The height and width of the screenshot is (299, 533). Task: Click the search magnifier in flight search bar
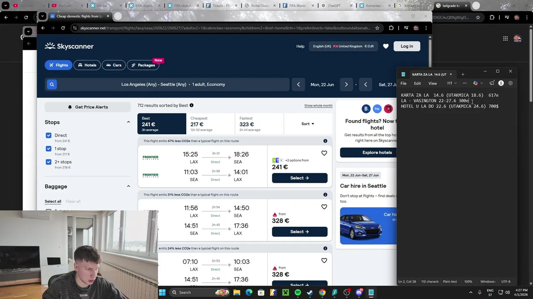pyautogui.click(x=52, y=84)
